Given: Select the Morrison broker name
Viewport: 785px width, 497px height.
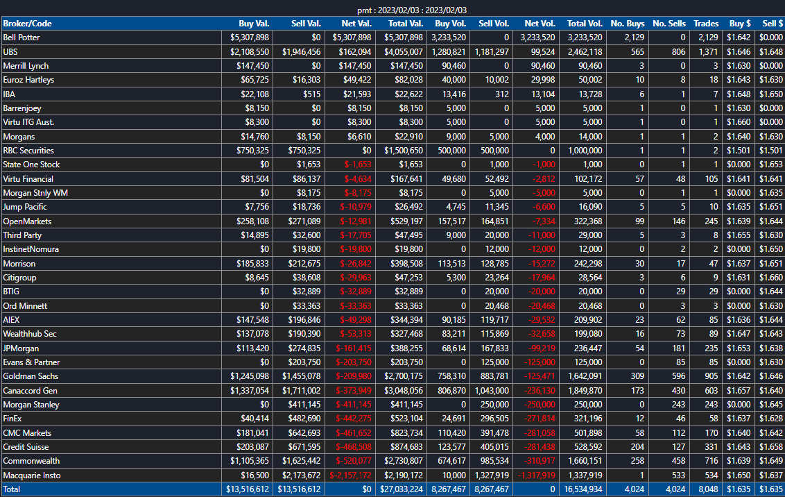Looking at the screenshot, I should pyautogui.click(x=19, y=264).
